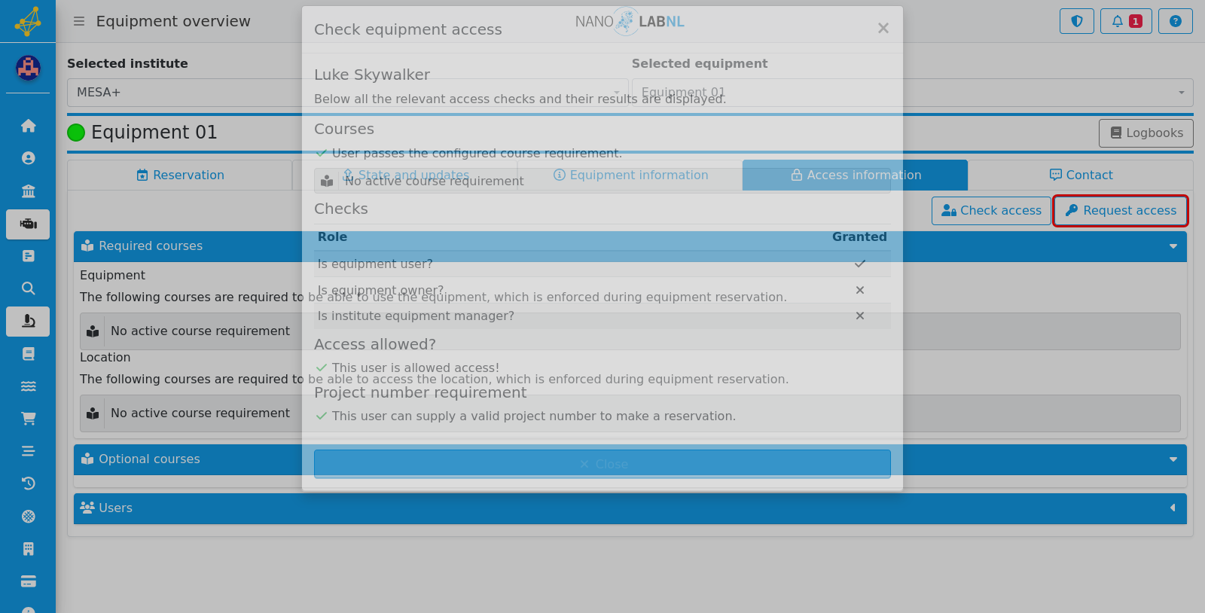Click the 'Is equipment user?' row text
The image size is (1205, 613).
375,264
